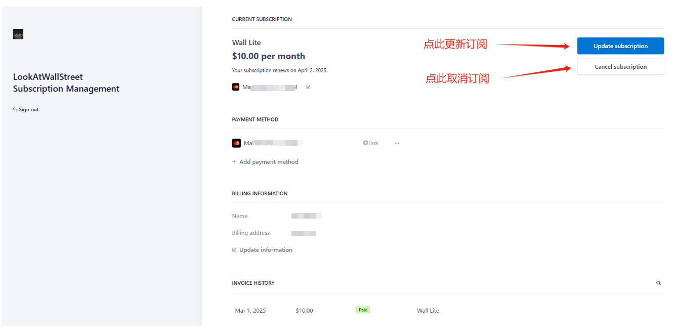
Task: Click the $10.00 invoice amount
Action: [x=304, y=311]
